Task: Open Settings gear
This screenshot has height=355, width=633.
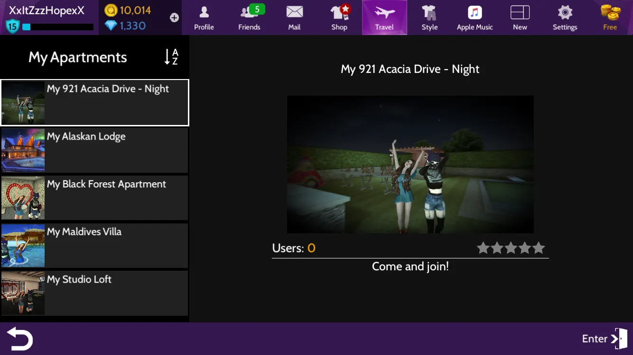Action: [x=565, y=18]
